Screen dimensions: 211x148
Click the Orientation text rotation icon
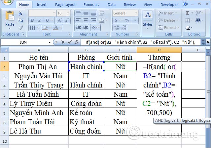[94, 28]
